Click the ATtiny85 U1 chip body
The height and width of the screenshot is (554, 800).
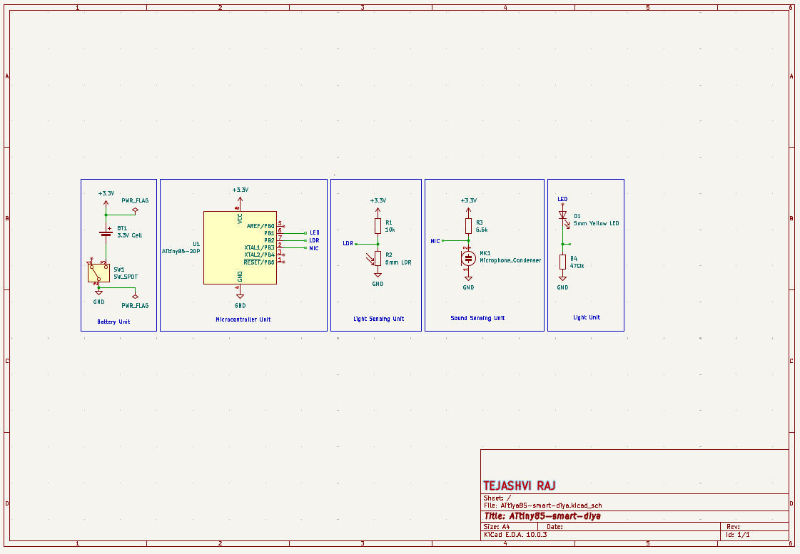[x=240, y=247]
